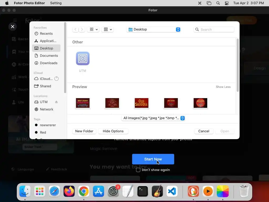
Task: Select the UTM application icon
Action: click(83, 59)
